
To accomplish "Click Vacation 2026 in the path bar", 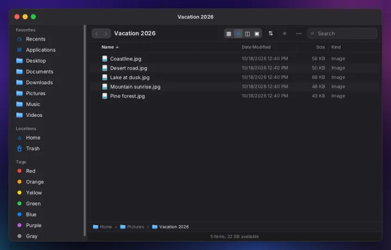I will pos(171,227).
